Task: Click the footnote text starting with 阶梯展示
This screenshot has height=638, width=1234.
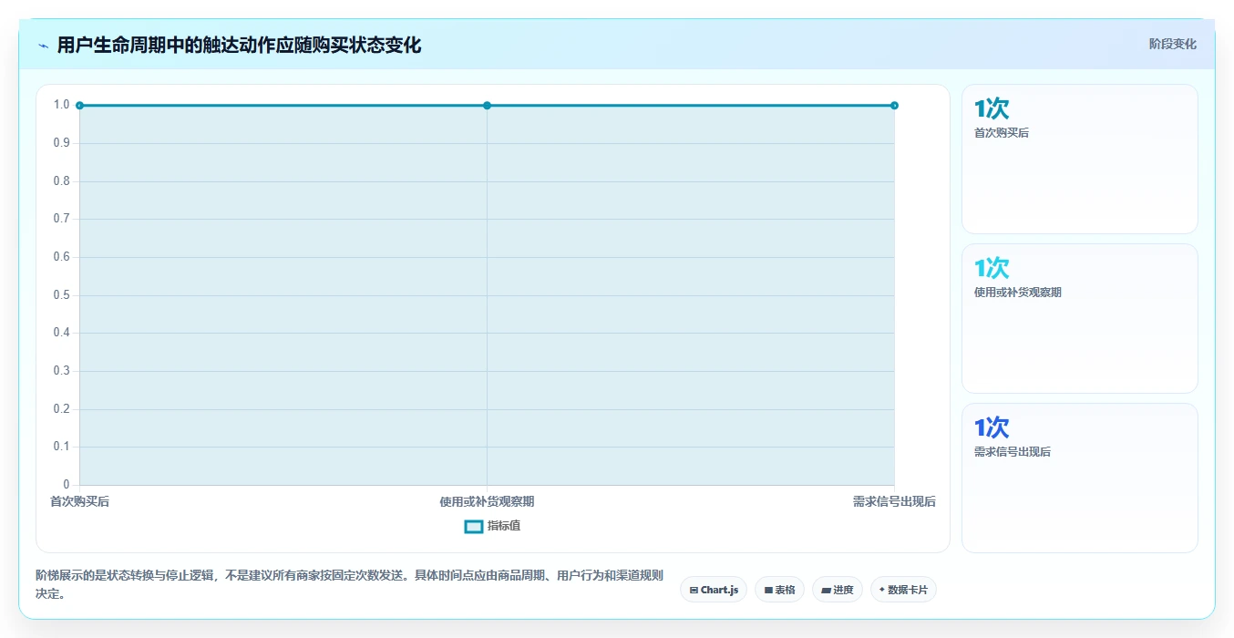Action: tap(349, 585)
